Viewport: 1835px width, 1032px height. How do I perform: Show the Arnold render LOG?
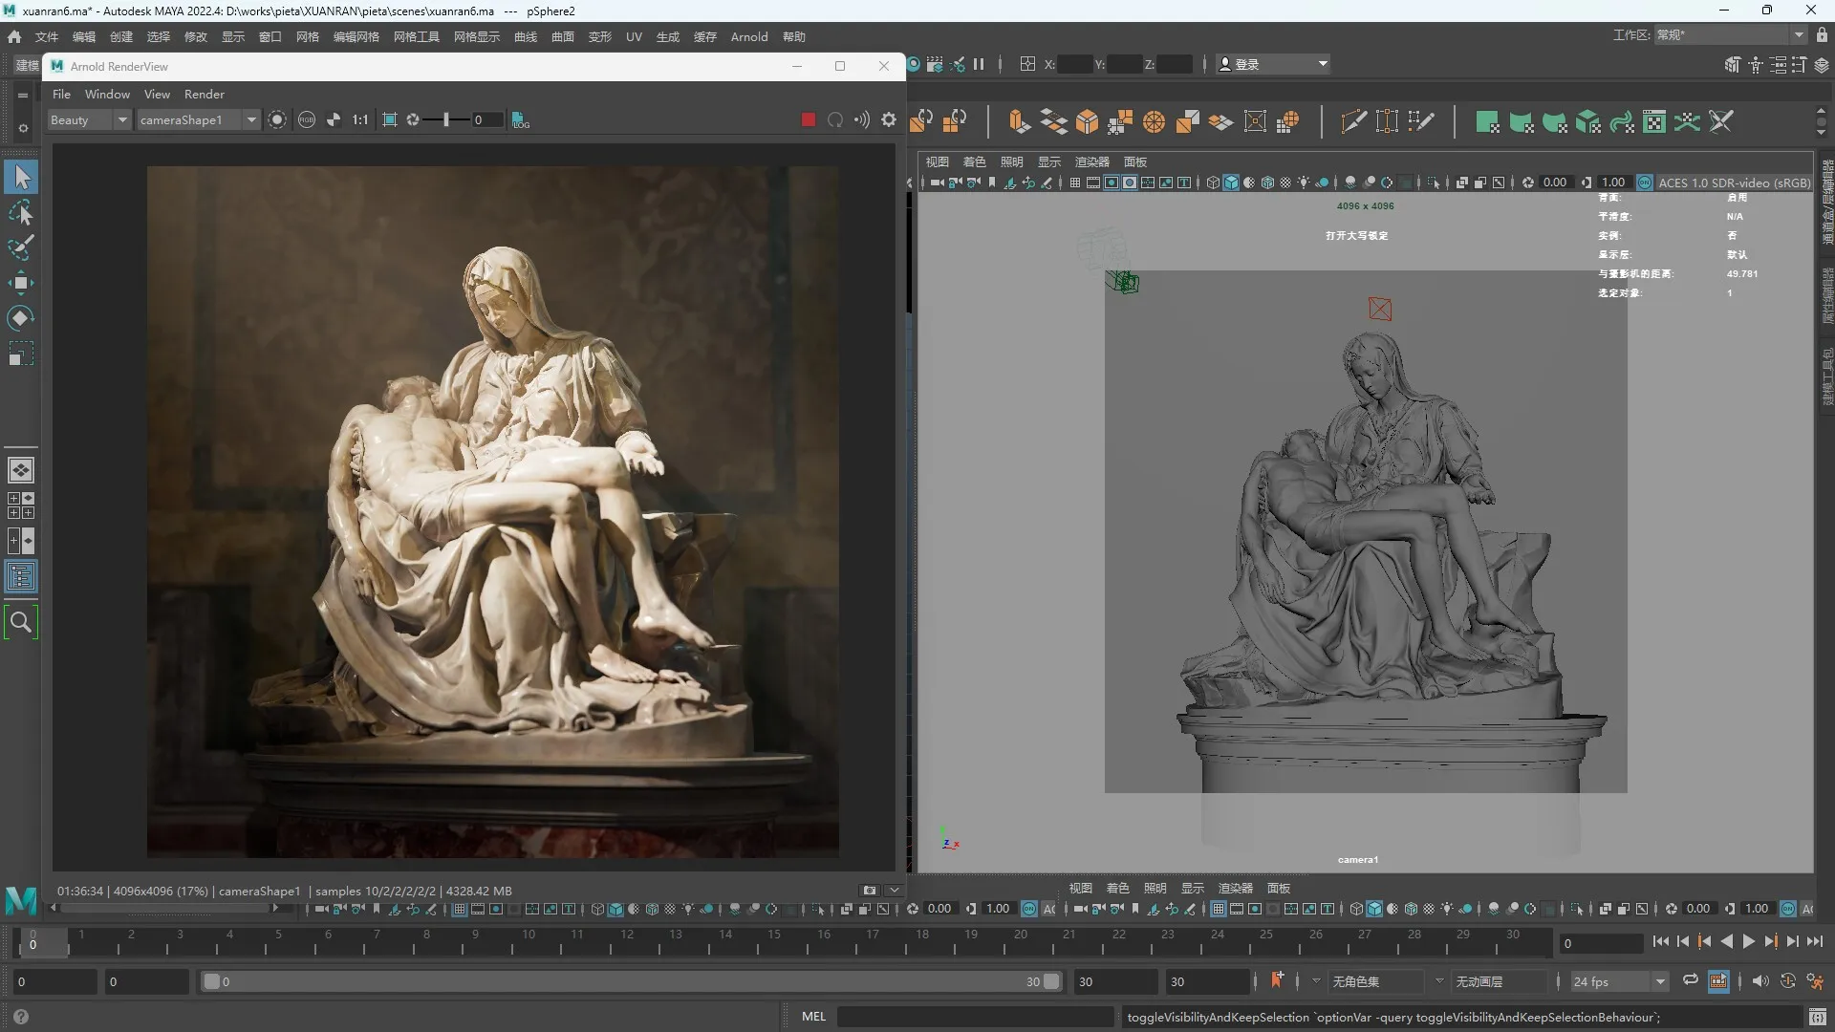[x=521, y=120]
